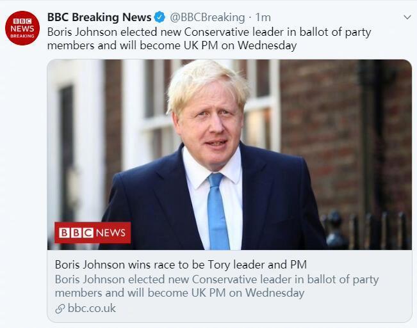This screenshot has width=417, height=328.
Task: Click the bbc.co.uk domain link
Action: pyautogui.click(x=92, y=308)
